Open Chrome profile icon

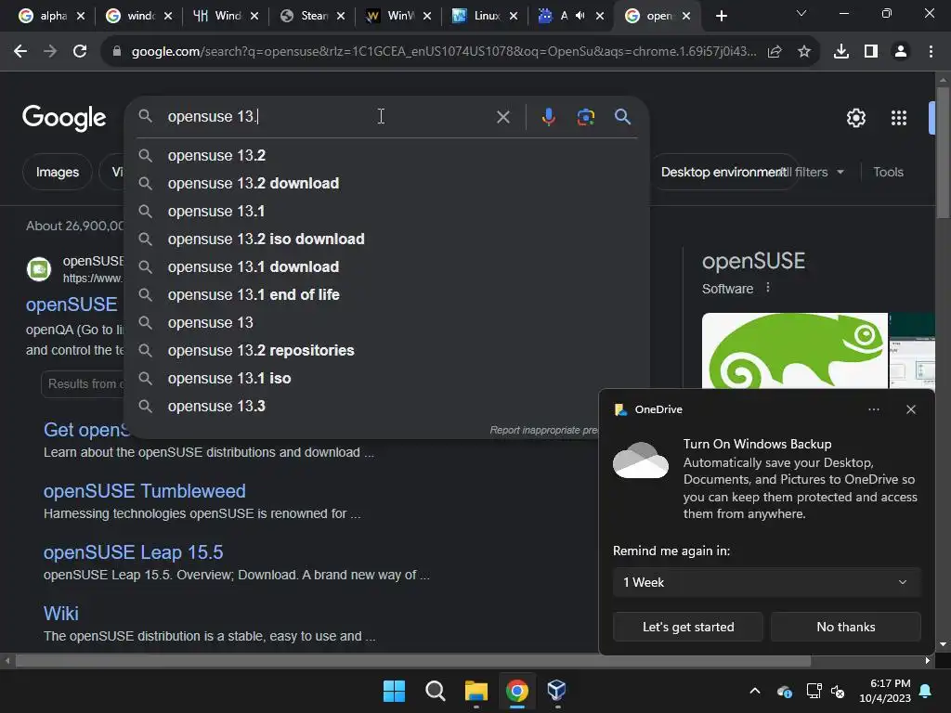[x=901, y=52]
